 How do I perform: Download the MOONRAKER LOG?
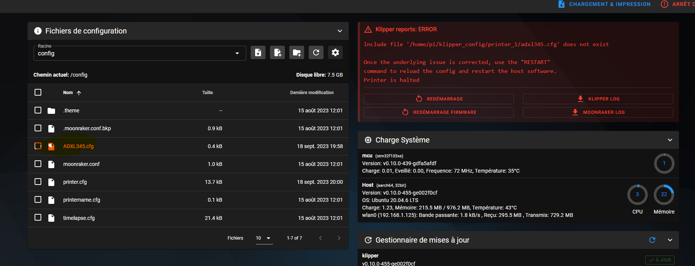[598, 112]
